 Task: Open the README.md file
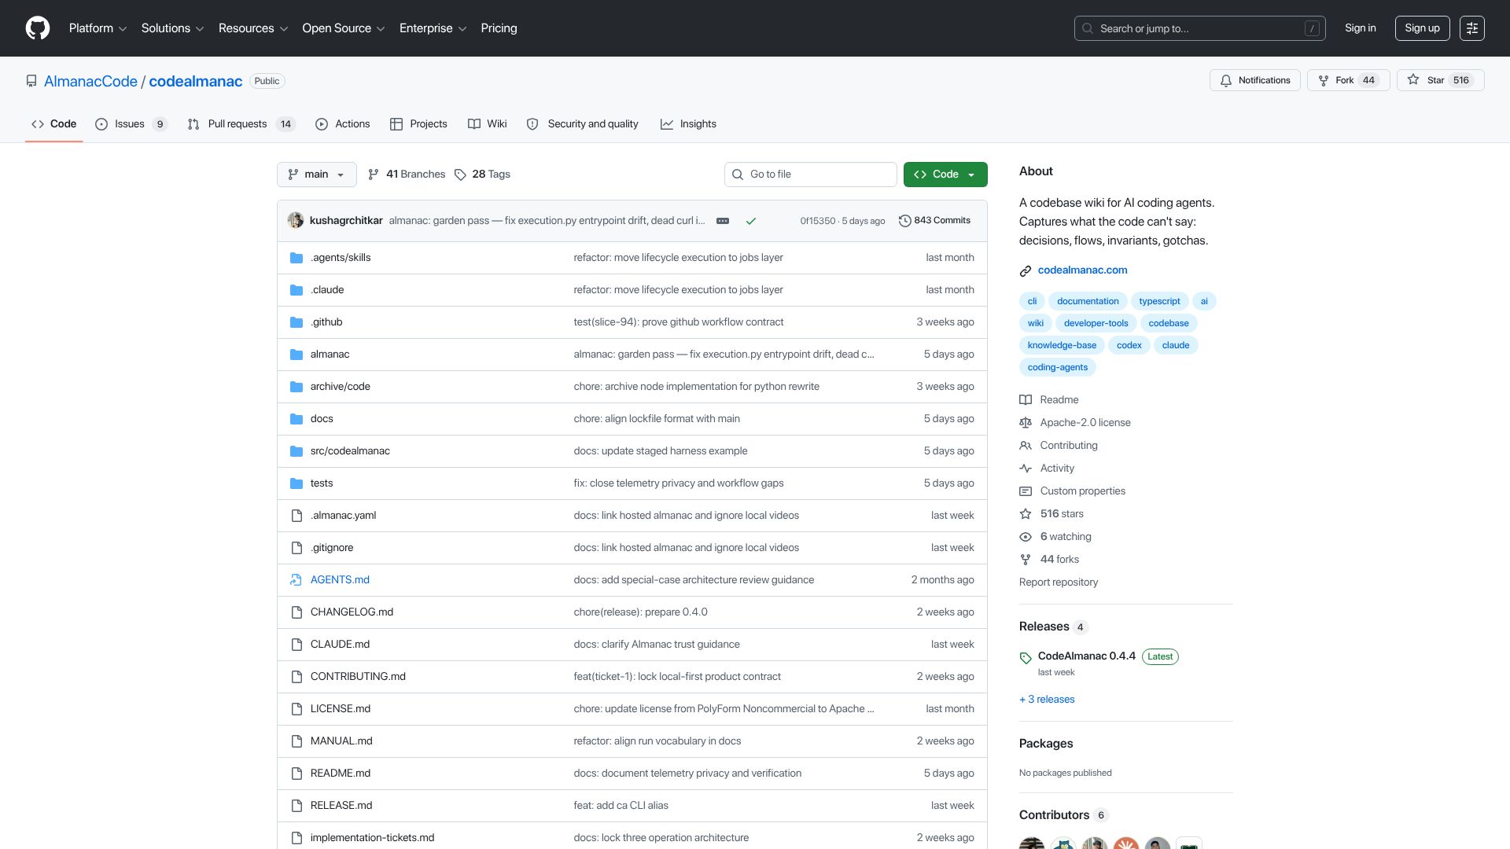pyautogui.click(x=340, y=774)
